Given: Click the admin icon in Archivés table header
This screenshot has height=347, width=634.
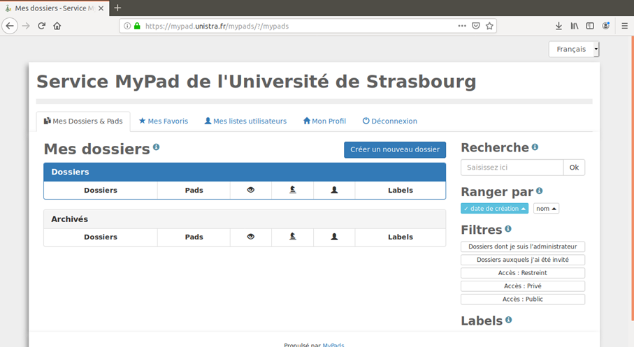Looking at the screenshot, I should pyautogui.click(x=293, y=237).
